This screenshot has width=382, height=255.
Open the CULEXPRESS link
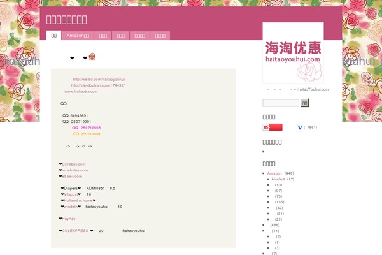coord(75,231)
